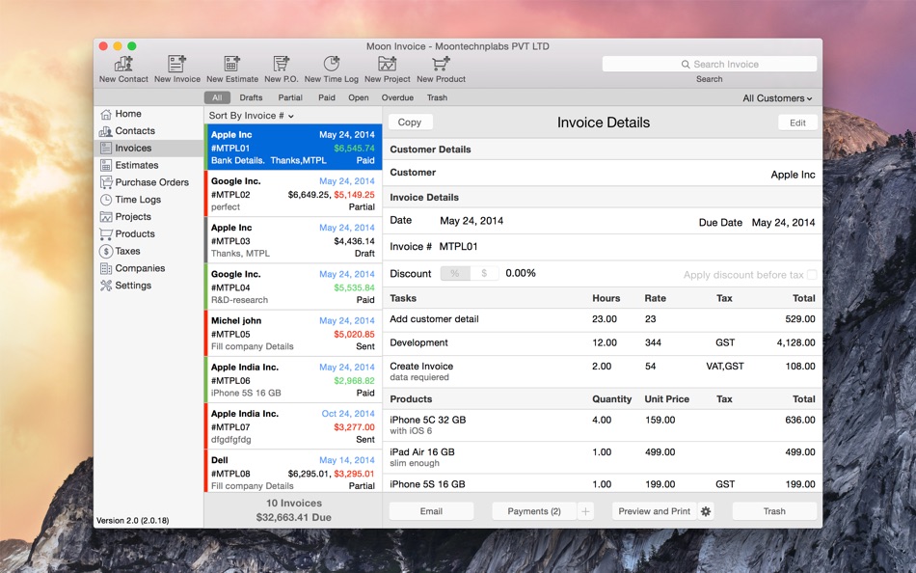
Task: Click the New Project icon
Action: 385,66
